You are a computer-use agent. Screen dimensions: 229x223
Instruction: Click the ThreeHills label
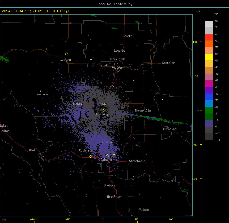(x=143, y=111)
